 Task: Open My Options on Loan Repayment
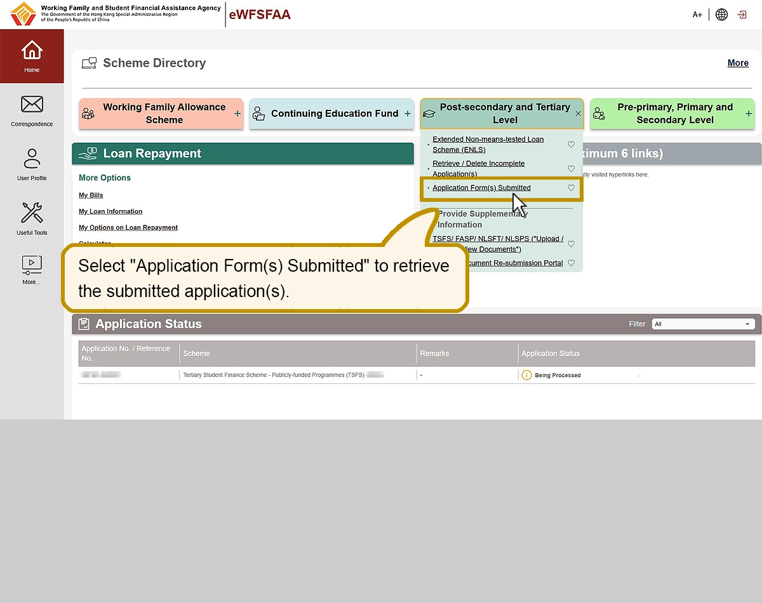click(x=128, y=228)
